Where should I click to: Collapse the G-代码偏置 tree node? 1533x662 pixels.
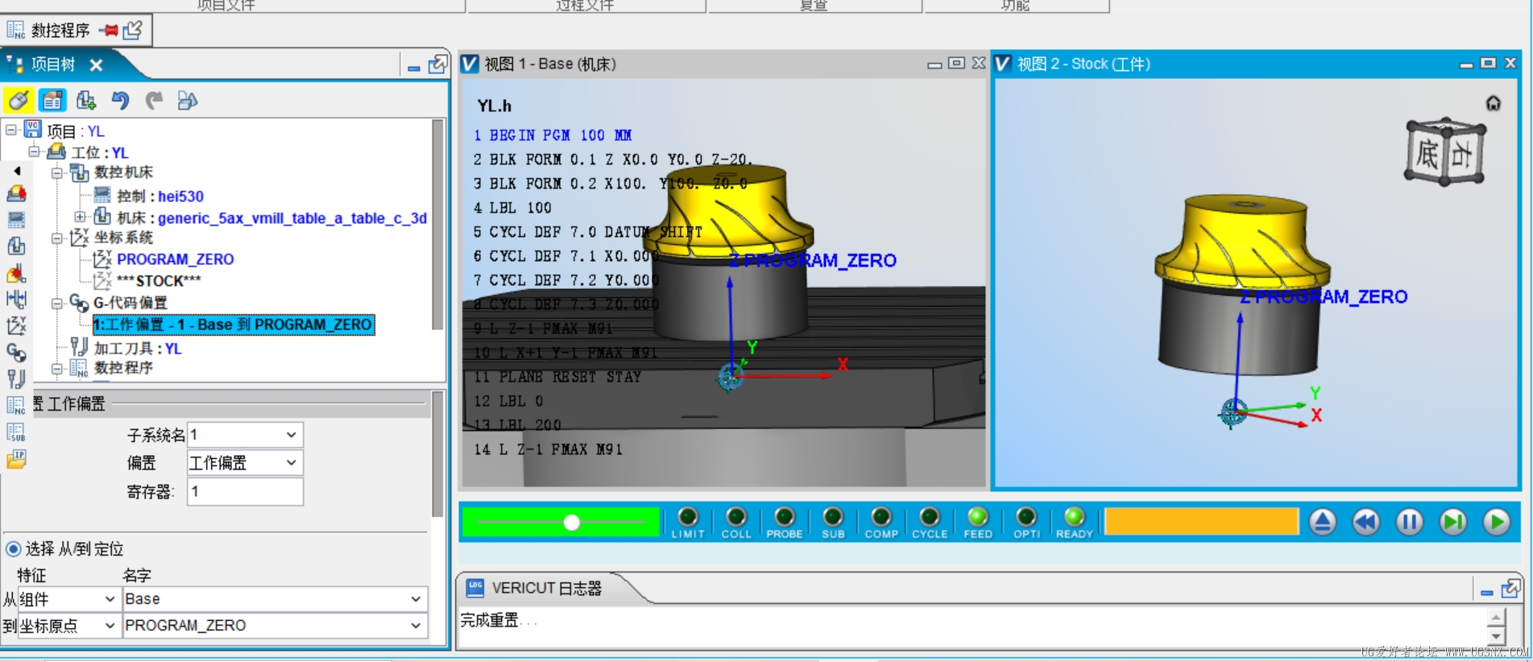57,304
